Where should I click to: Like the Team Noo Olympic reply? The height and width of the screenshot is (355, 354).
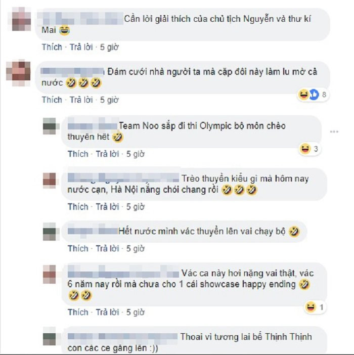(x=78, y=154)
